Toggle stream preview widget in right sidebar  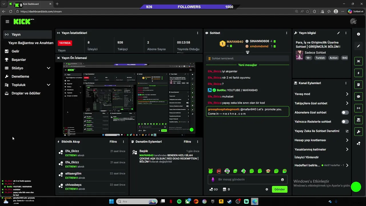(x=359, y=61)
